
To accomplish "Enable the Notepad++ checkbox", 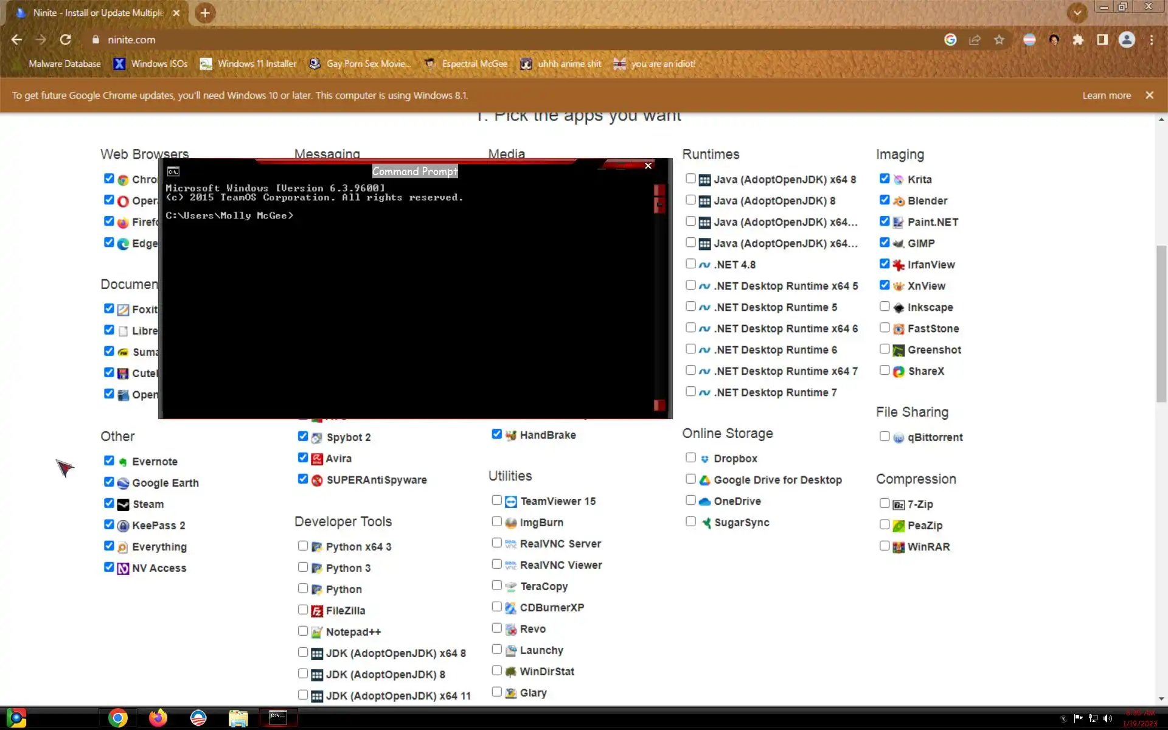I will click(x=303, y=631).
